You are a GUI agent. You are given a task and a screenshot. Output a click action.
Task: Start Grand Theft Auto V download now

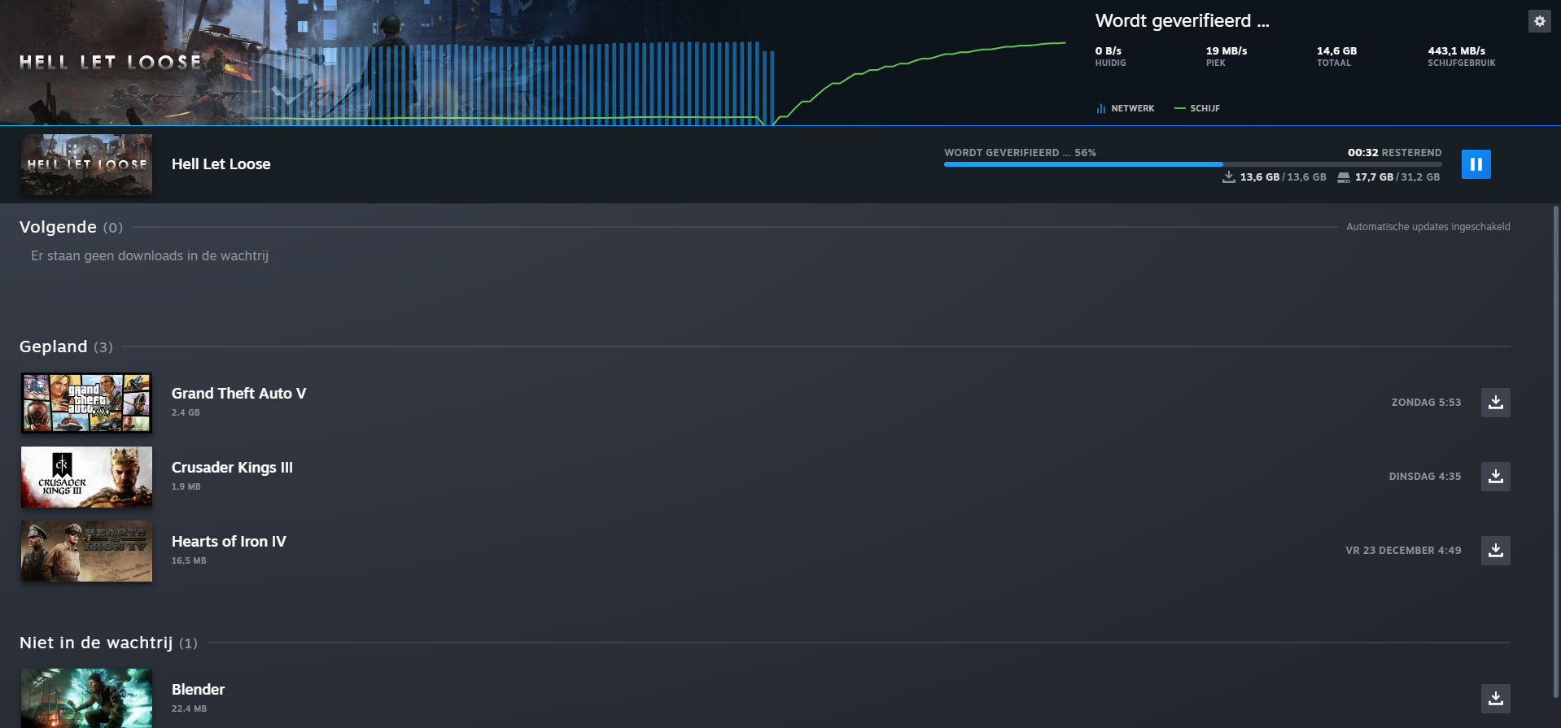1495,403
